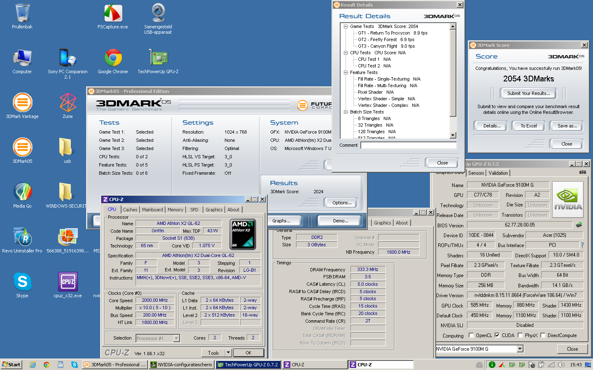Viewport: 593px width, 370px height.
Task: Open the Validation tab in GPU-Z
Action: tap(498, 173)
